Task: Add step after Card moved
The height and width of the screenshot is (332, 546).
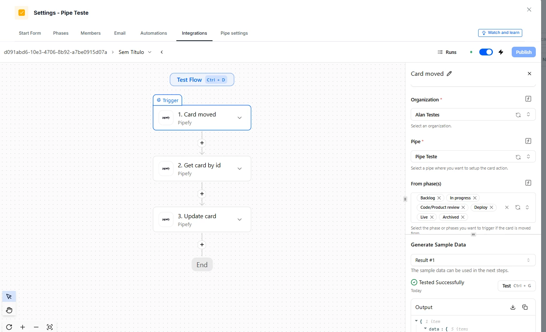Action: pos(202,143)
